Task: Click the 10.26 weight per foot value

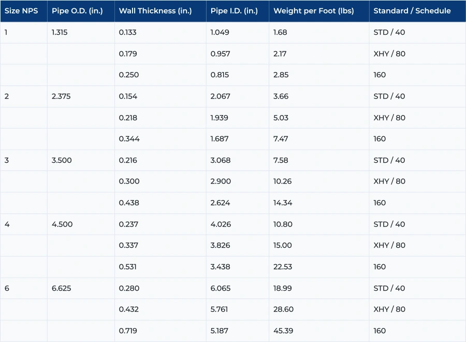Action: point(282,181)
